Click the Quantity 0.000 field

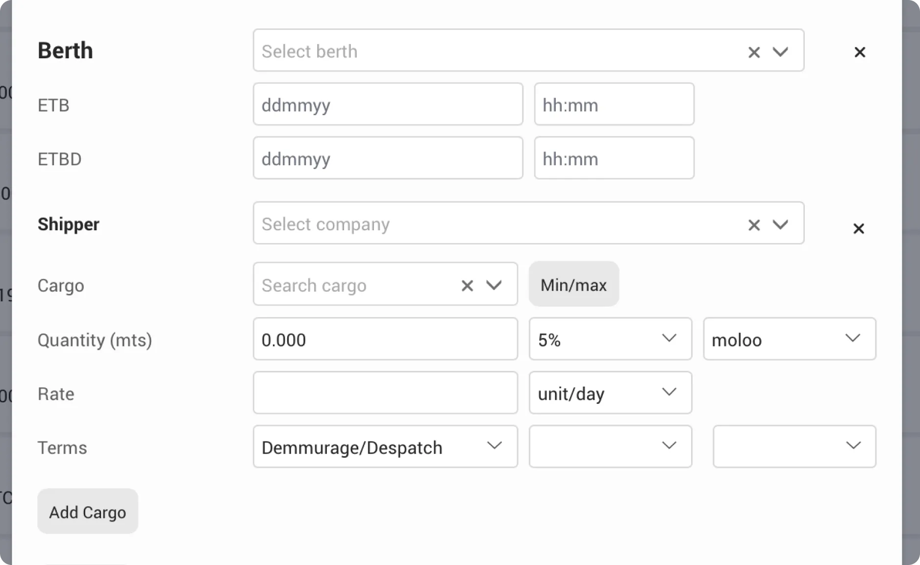point(385,339)
